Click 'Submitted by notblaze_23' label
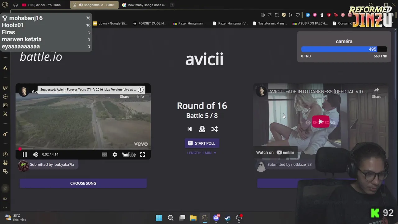Screen dimensions: 398x224 coord(289,164)
